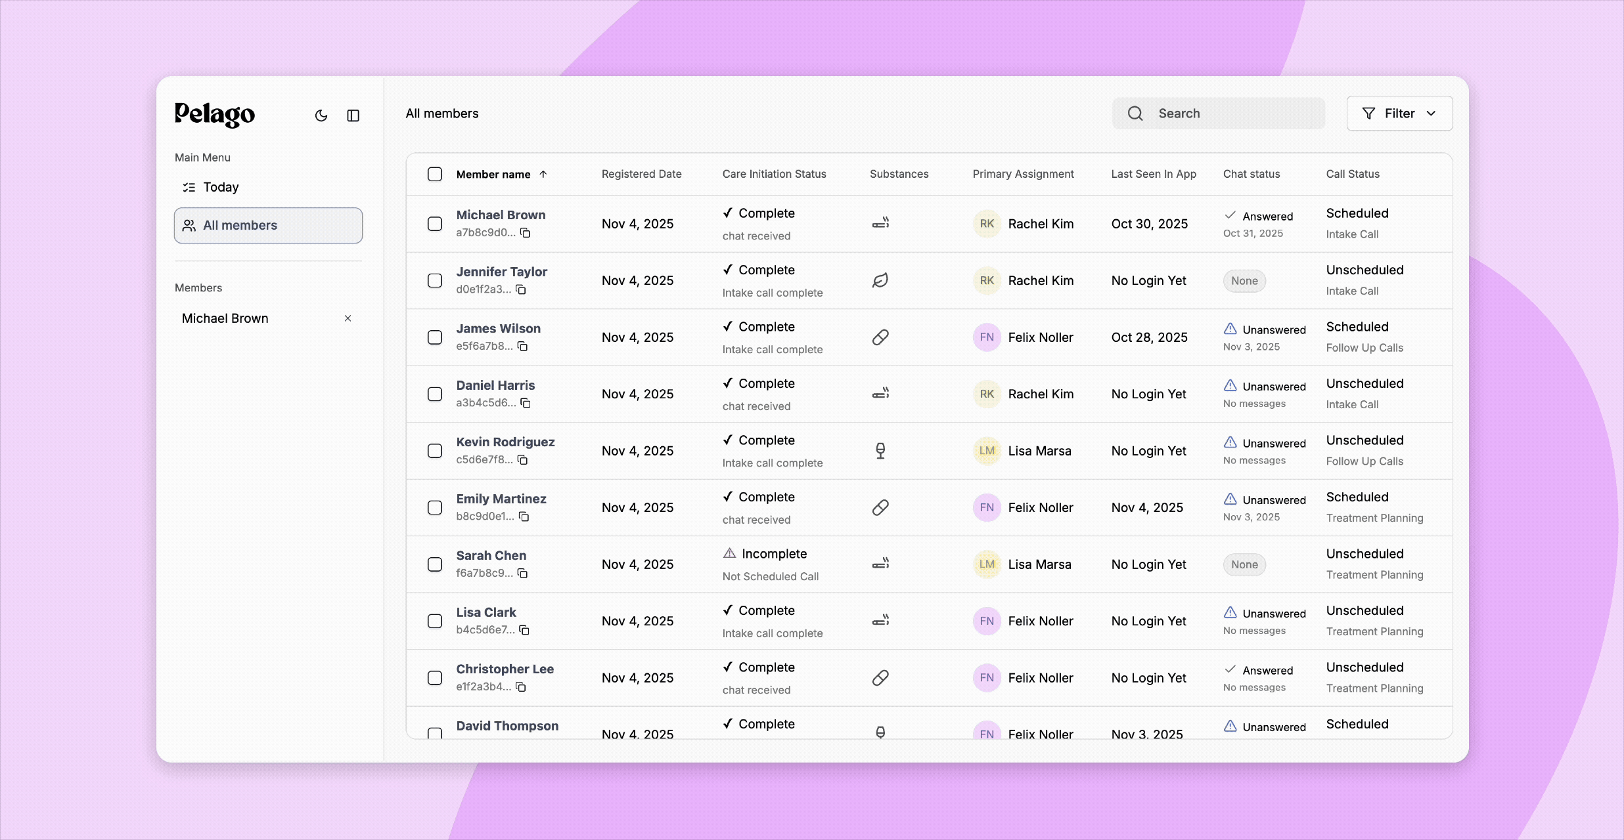Copy James Wilson's ID with copy icon
The height and width of the screenshot is (840, 1624).
523,346
